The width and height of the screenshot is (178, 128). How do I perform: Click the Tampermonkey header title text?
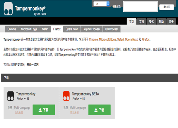coord(30,9)
